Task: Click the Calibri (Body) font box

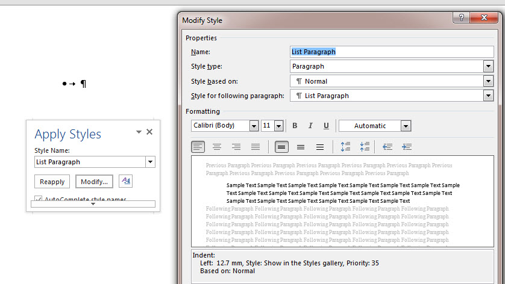Action: [x=221, y=126]
